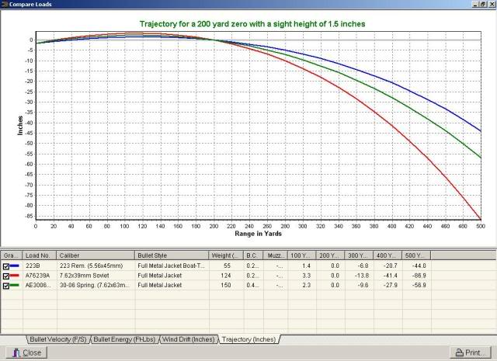Uncheck the 223B load checkbox

pyautogui.click(x=6, y=266)
